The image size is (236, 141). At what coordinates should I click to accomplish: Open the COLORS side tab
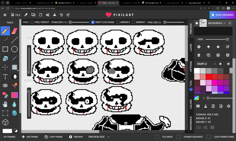191,104
